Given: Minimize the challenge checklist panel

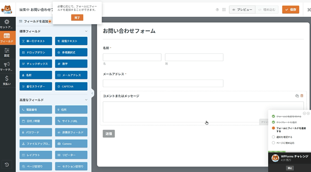Looking at the screenshot, I should tap(304, 113).
